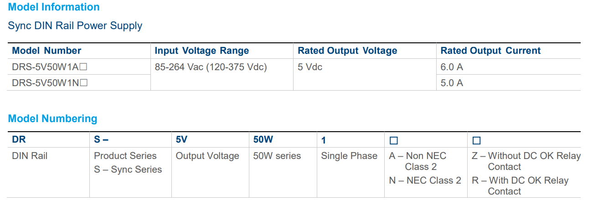Select the 85-264 Vac input voltage cell
Image resolution: width=593 pixels, height=200 pixels.
[211, 67]
